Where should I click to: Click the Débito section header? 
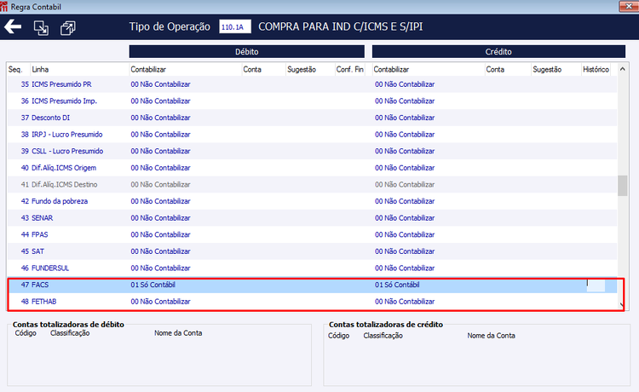click(x=246, y=52)
